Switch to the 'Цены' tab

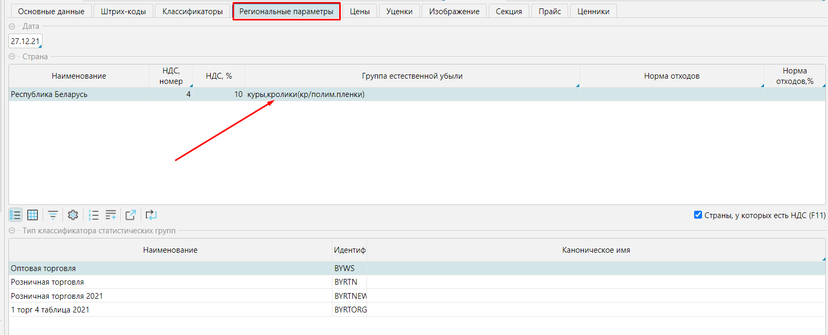360,12
